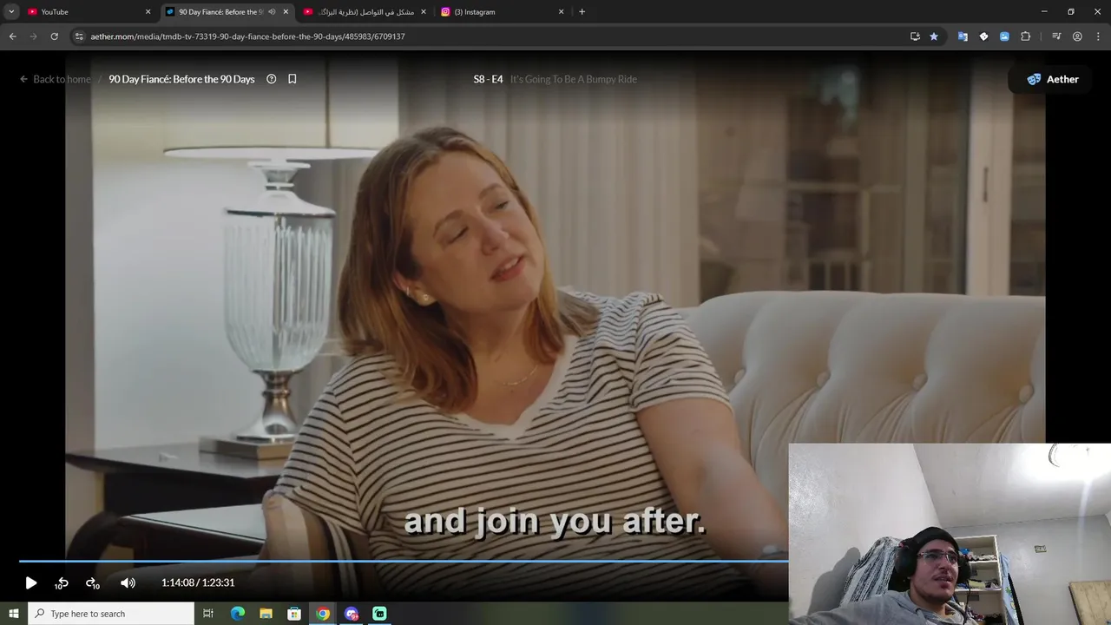Reload the current page
The image size is (1111, 625).
(54, 36)
